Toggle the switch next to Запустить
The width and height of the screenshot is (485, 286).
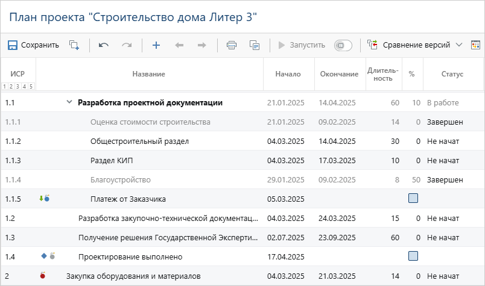coord(343,45)
